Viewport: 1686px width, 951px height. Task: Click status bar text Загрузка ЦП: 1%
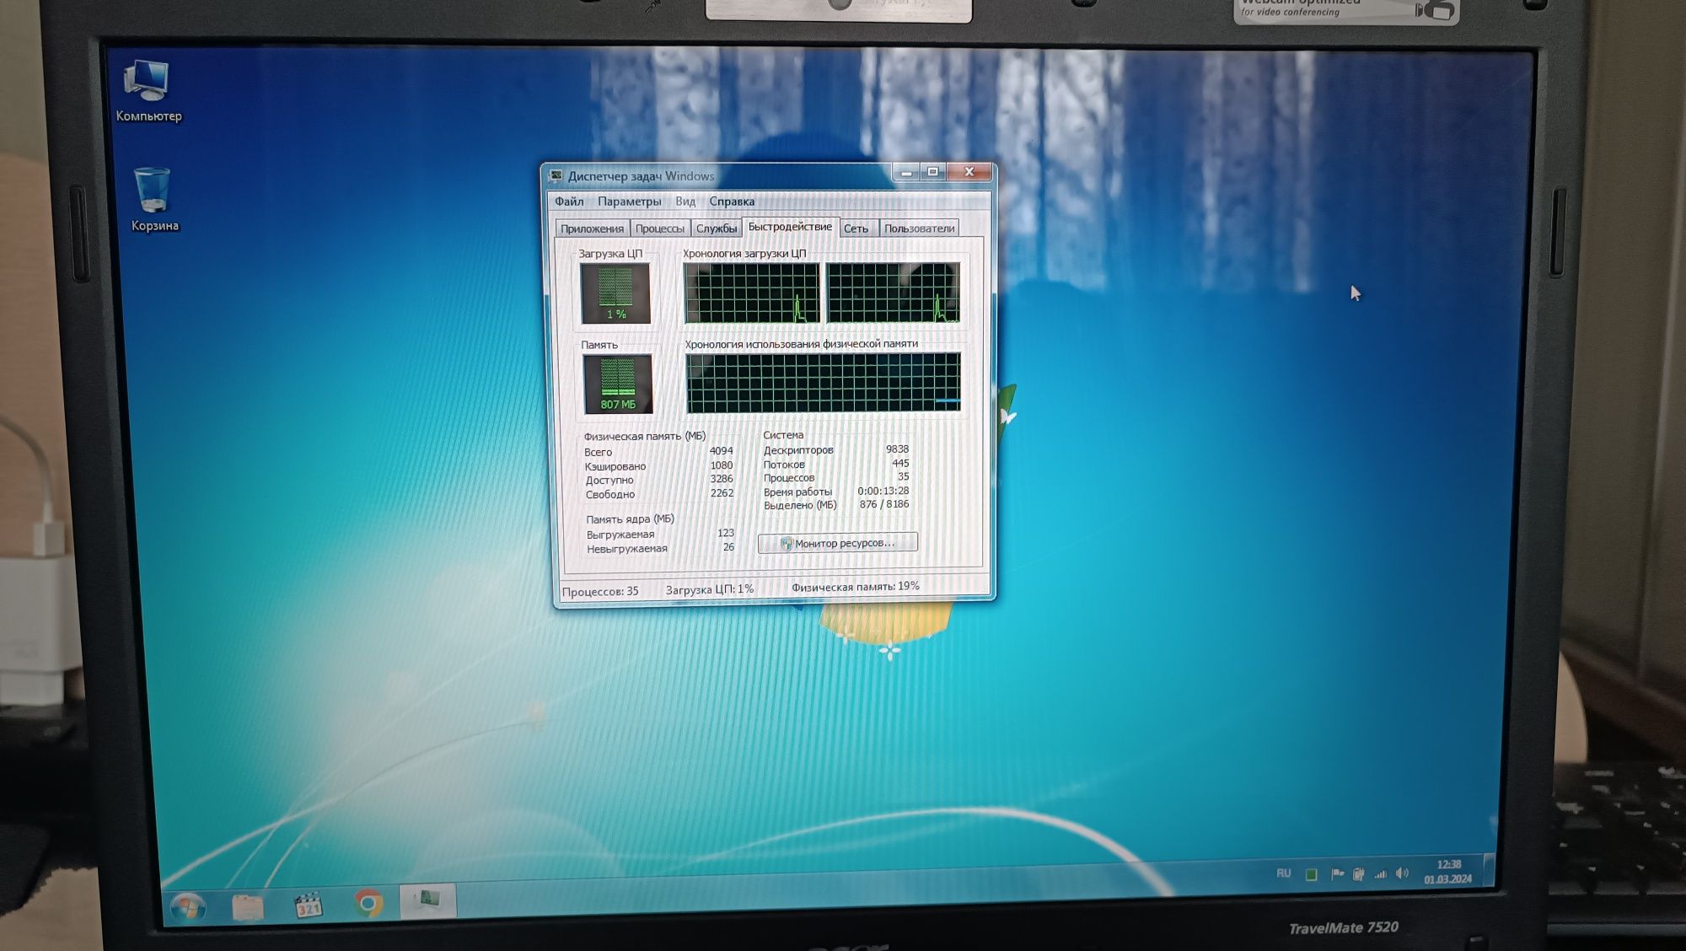[710, 589]
